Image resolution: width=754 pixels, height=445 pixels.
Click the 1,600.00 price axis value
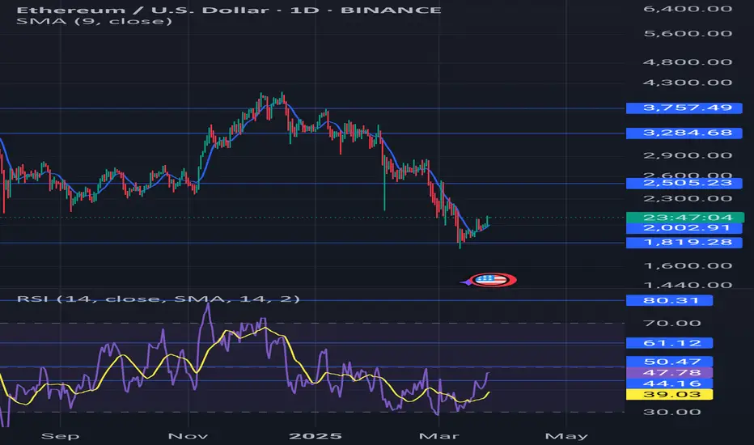pyautogui.click(x=688, y=266)
